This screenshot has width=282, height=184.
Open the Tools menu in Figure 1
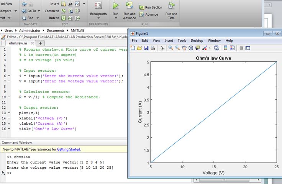(x=182, y=40)
